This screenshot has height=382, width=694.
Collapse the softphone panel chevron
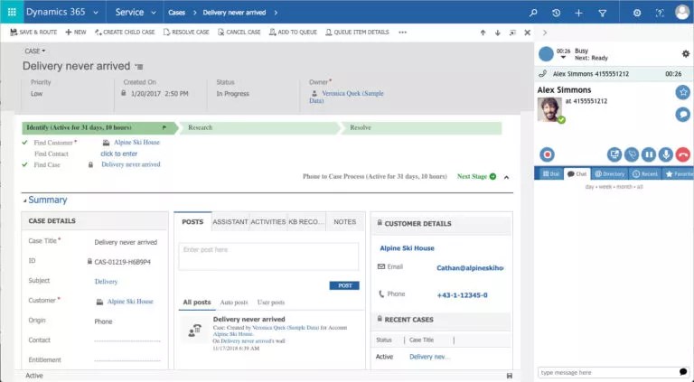(544, 33)
